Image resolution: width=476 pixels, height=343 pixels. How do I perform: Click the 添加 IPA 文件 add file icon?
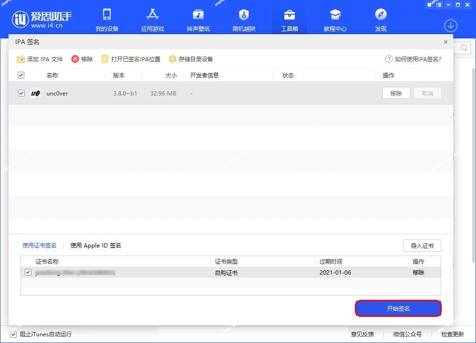21,59
